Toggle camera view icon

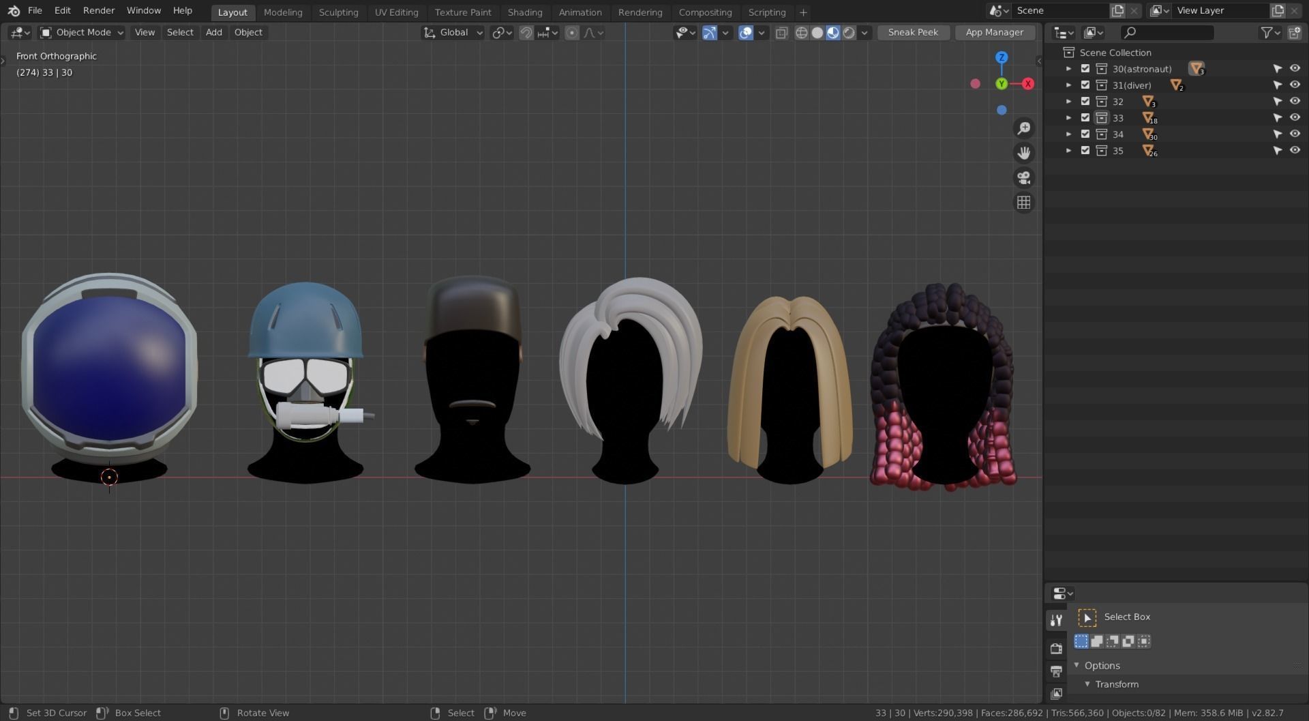[1023, 178]
